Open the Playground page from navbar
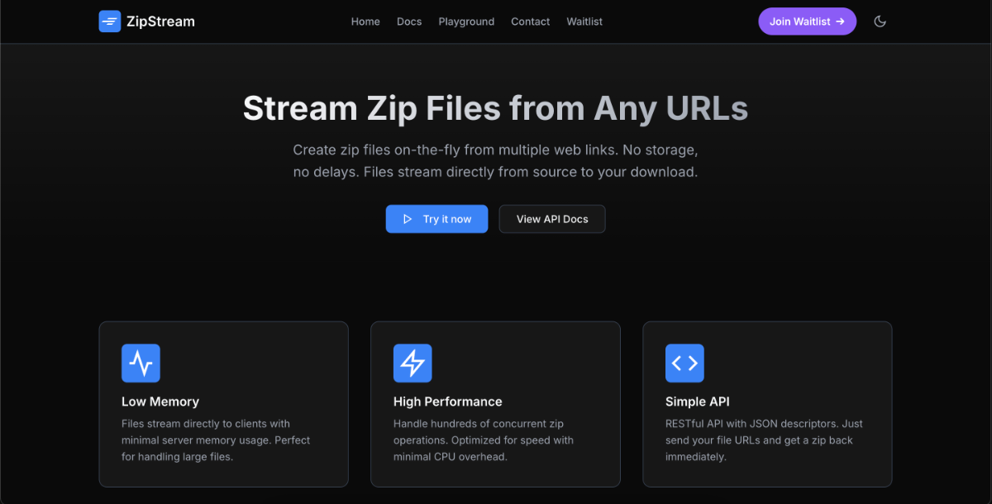This screenshot has width=992, height=504. pos(466,21)
